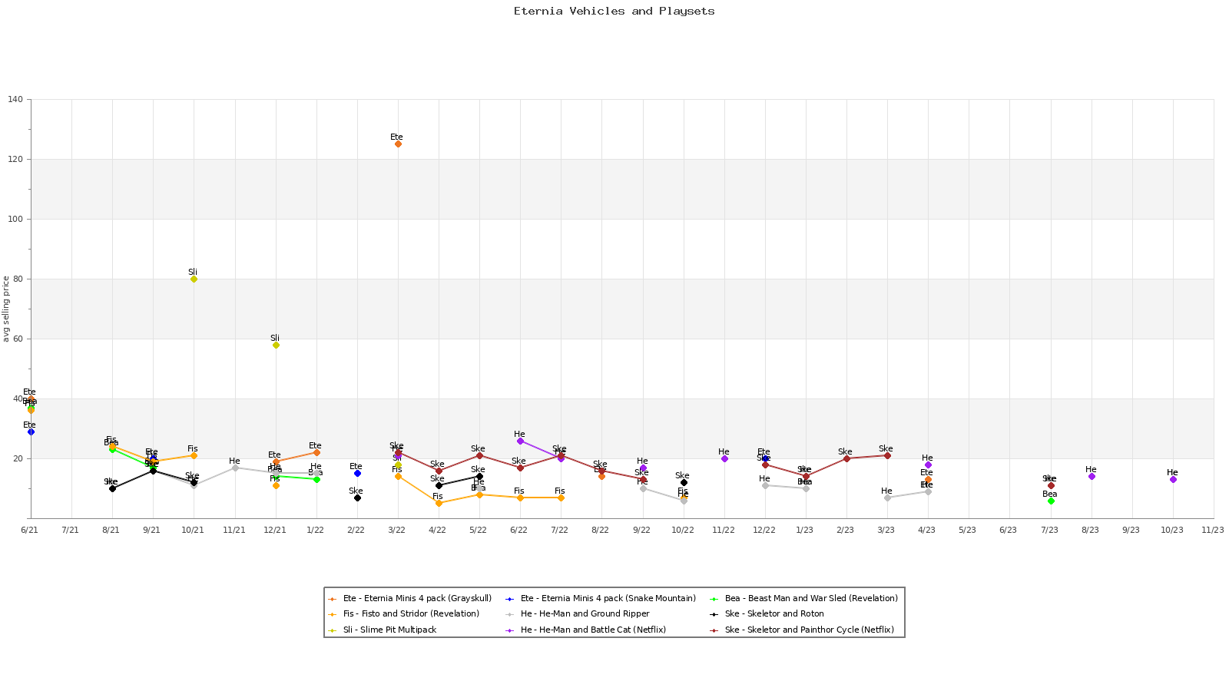
Task: Select the orange Fis point at 10/21
Action: tap(194, 455)
